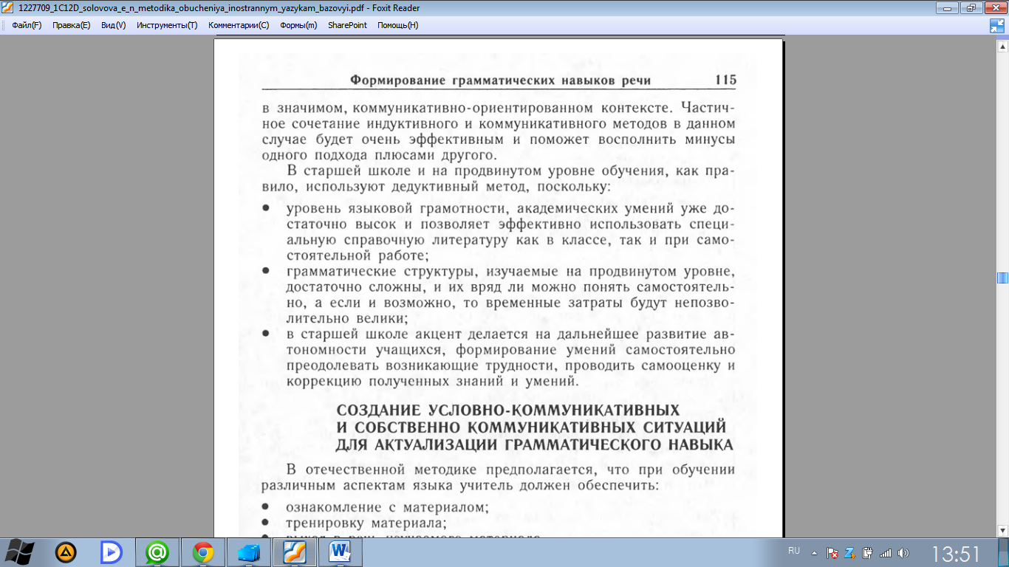Click the page number 115
1009x567 pixels.
click(x=725, y=80)
